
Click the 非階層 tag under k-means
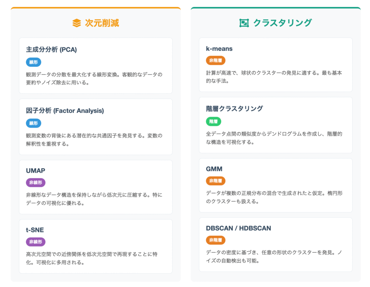coord(216,61)
